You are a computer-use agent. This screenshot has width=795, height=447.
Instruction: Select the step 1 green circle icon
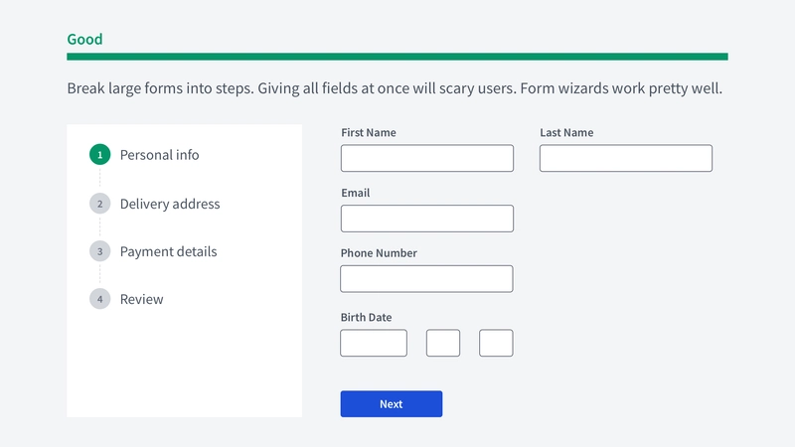point(100,155)
